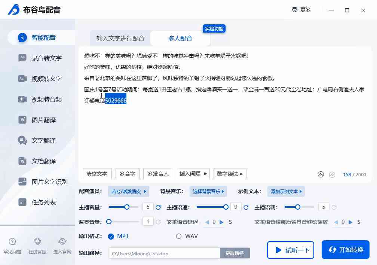Viewport: 377px width, 265px height.
Task: Click the 主播音量 value box
Action: [x=148, y=207]
